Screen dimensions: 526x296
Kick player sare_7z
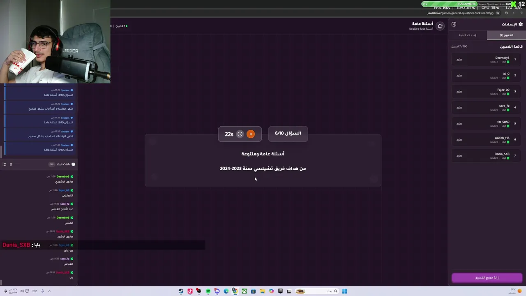tap(459, 108)
